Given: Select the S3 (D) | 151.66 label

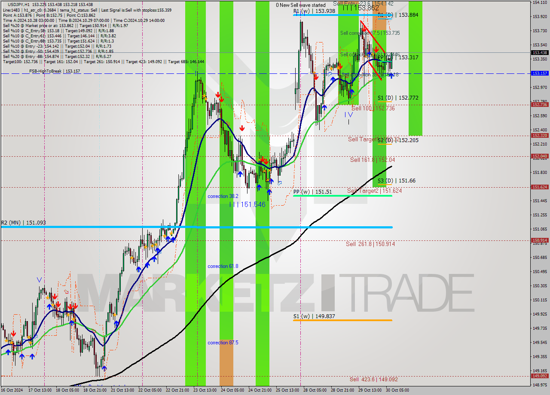Looking at the screenshot, I should pos(396,181).
